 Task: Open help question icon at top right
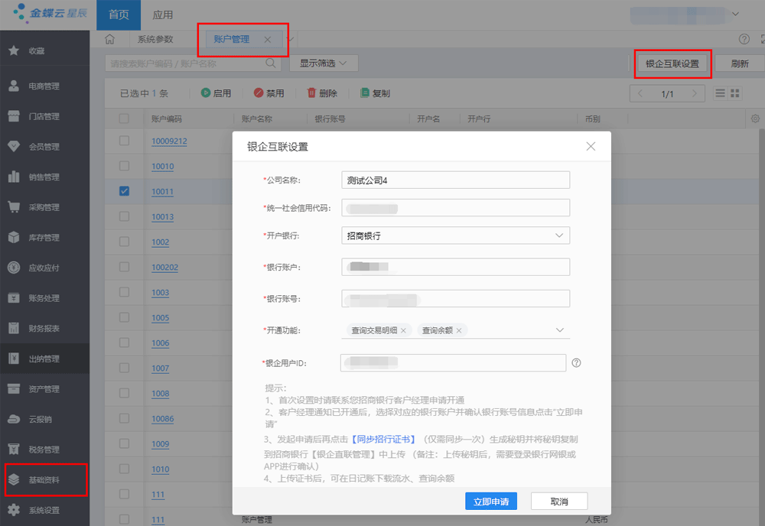tap(744, 39)
